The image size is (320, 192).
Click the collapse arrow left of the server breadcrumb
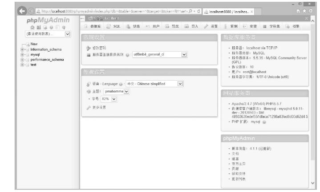83,18
